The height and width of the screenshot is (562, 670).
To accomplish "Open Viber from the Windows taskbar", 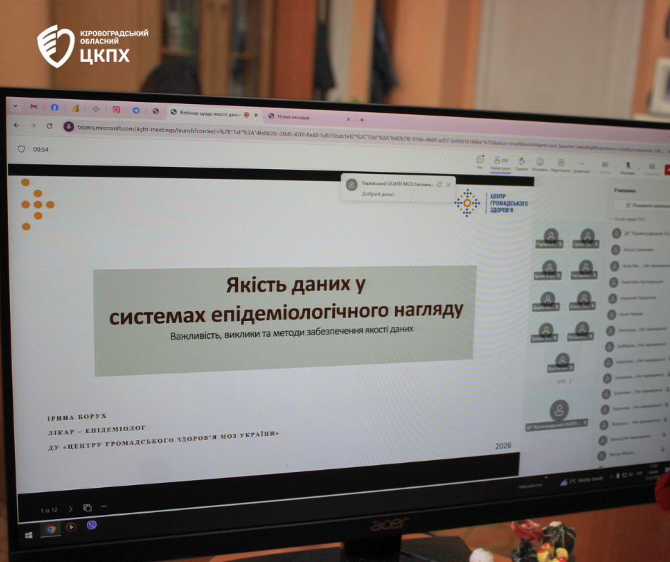I will click(91, 526).
